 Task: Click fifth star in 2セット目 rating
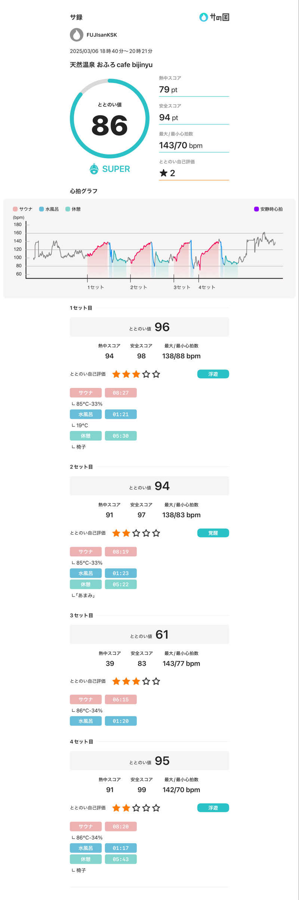point(156,533)
